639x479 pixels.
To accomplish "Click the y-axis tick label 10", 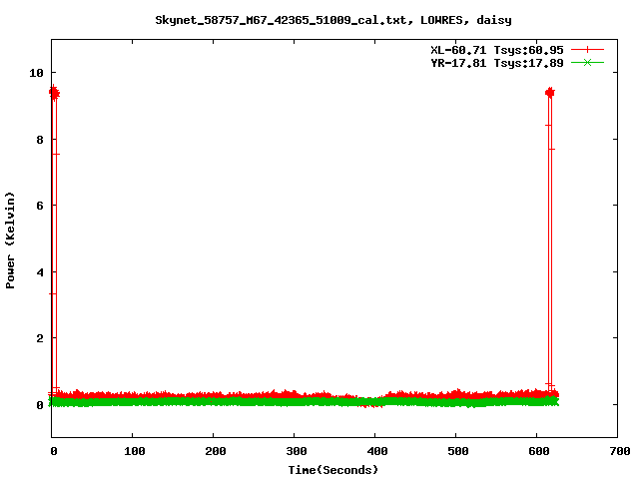I will pos(36,73).
